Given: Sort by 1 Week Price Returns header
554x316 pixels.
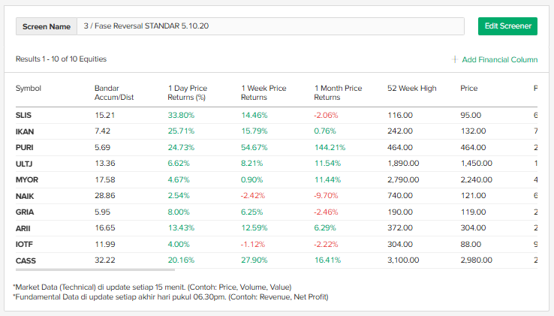Looking at the screenshot, I should tap(263, 92).
